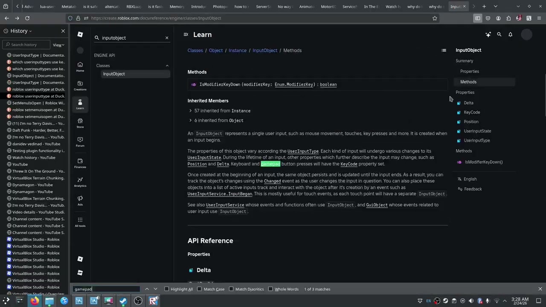
Task: Open the Ads sidebar icon
Action: [x=80, y=200]
